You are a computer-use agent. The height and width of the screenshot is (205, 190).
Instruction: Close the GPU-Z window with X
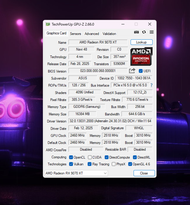(x=150, y=24)
